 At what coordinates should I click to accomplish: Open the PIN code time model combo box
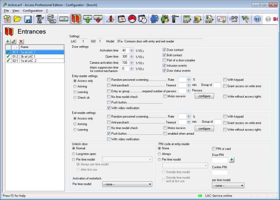tap(185, 165)
